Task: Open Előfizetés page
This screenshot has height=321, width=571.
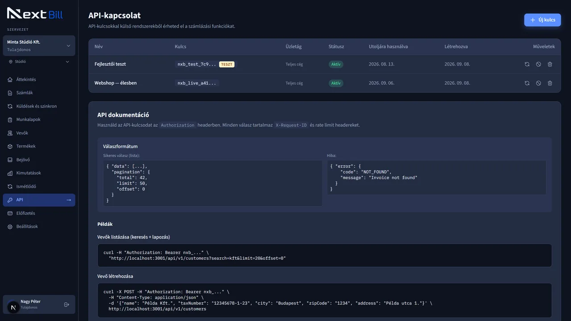Action: coord(39,213)
